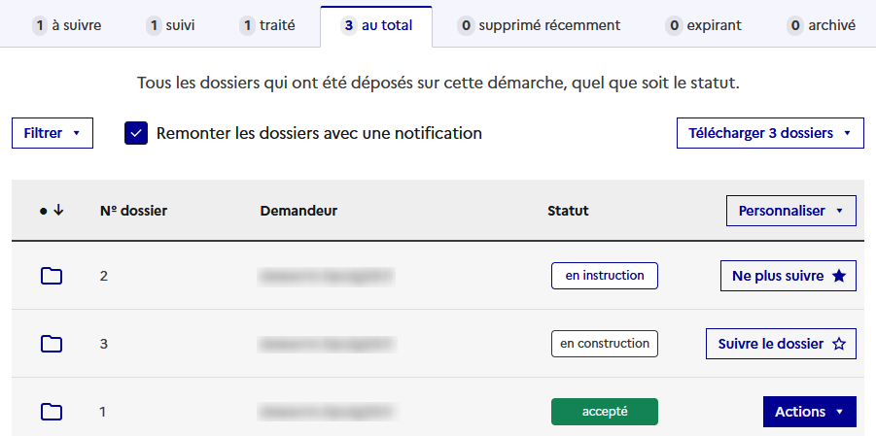Expand the Filtrer dropdown
This screenshot has width=876, height=436.
coord(53,133)
